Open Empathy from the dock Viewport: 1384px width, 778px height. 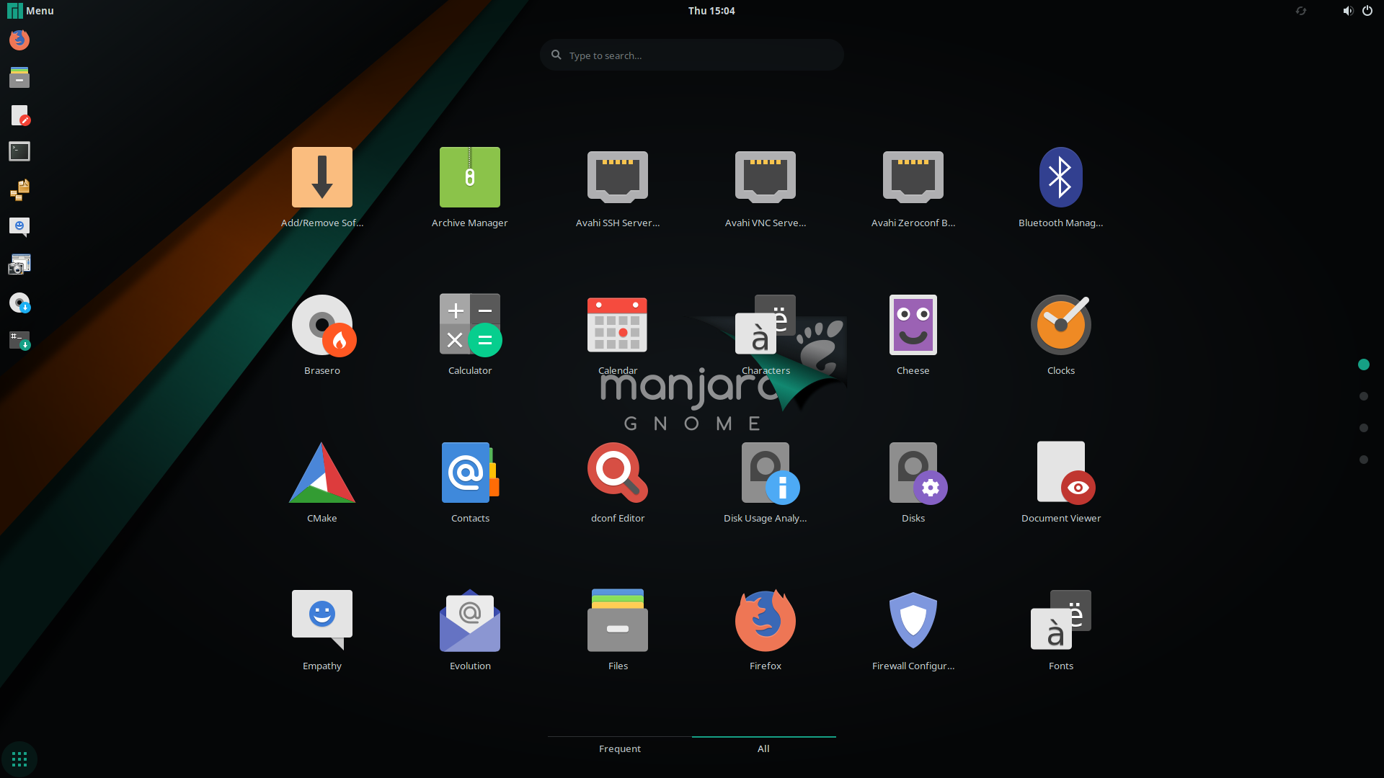(x=19, y=227)
